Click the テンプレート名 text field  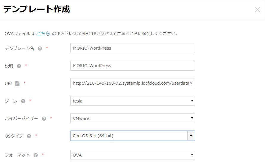click(x=132, y=48)
